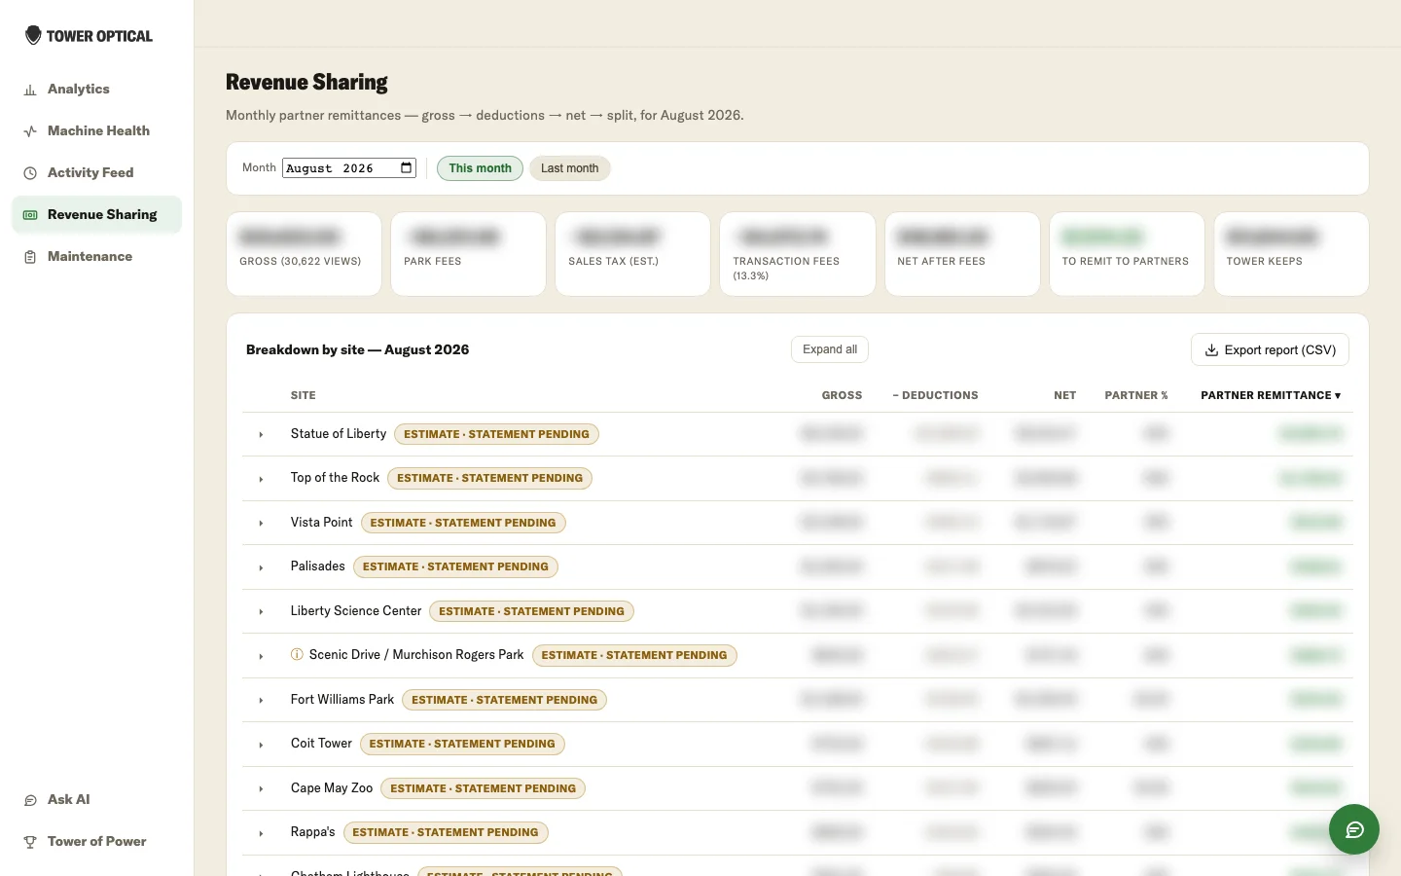The image size is (1401, 876).
Task: Open the floating chat bubble button
Action: [1354, 829]
